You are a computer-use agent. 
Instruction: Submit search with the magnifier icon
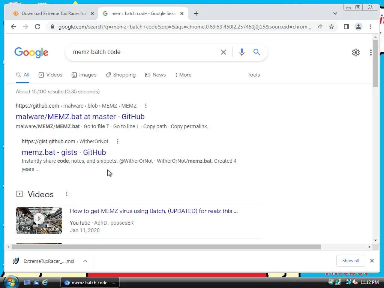click(x=256, y=52)
